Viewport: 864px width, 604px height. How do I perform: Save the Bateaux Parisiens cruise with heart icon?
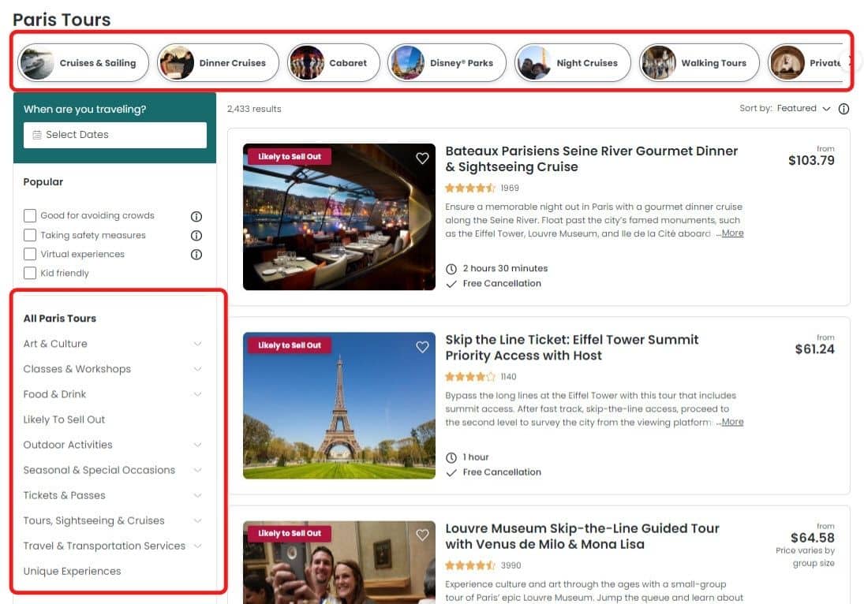[x=422, y=158]
